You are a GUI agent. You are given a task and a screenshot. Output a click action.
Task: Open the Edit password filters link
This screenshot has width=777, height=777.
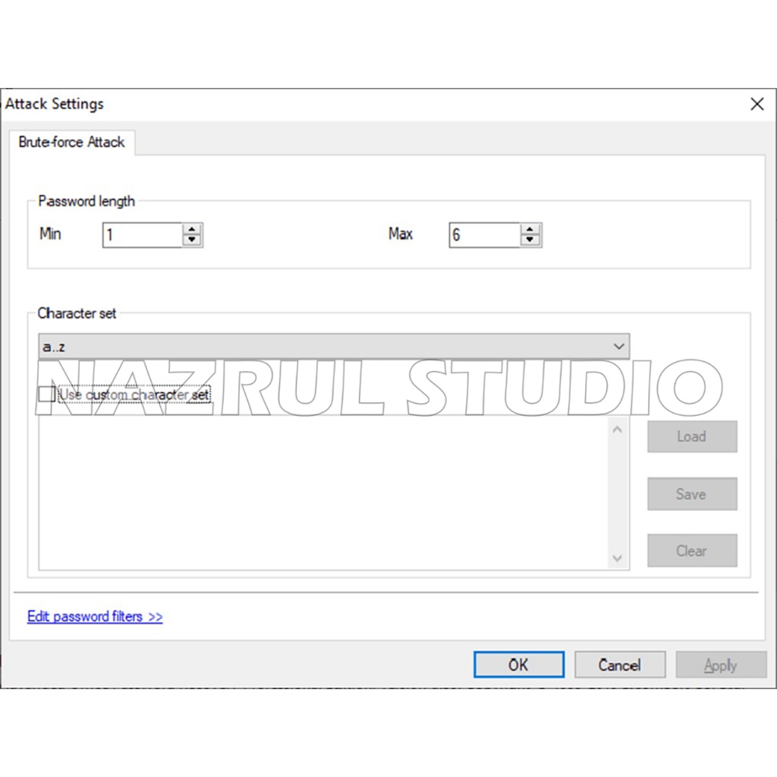[95, 617]
